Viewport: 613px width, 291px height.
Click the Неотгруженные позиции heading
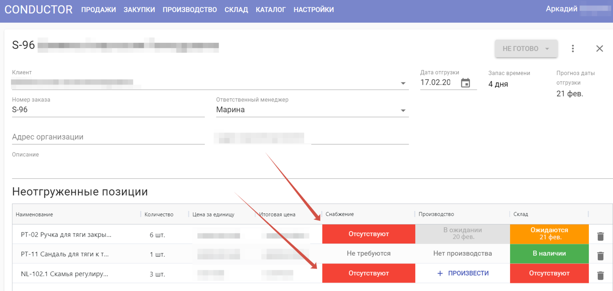click(80, 192)
